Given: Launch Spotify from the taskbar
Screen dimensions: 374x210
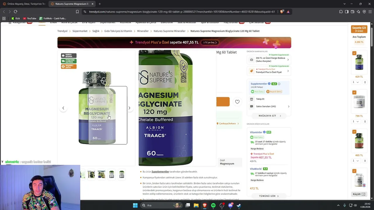Looking at the screenshot, I should pyautogui.click(x=213, y=205).
